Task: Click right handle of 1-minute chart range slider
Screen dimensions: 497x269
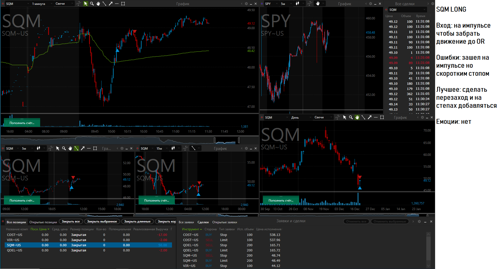Action: click(239, 140)
